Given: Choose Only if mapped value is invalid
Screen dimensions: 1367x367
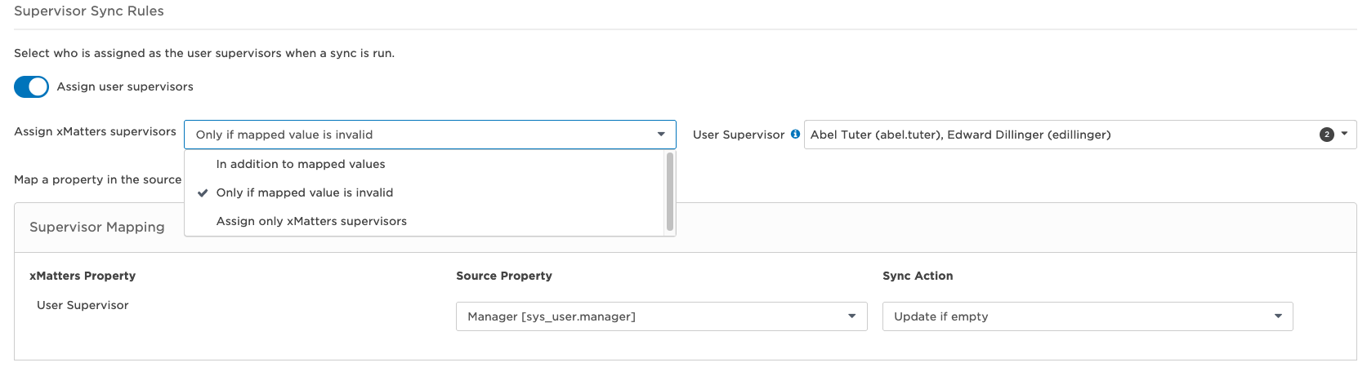Looking at the screenshot, I should pyautogui.click(x=425, y=192).
